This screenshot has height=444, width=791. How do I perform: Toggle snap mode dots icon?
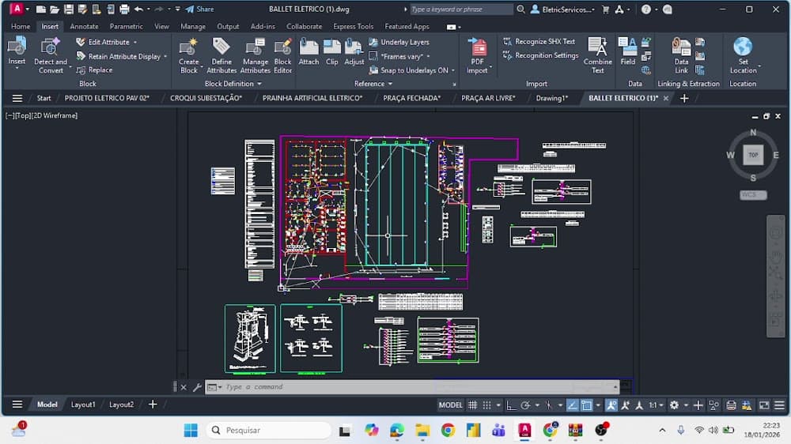click(x=486, y=404)
